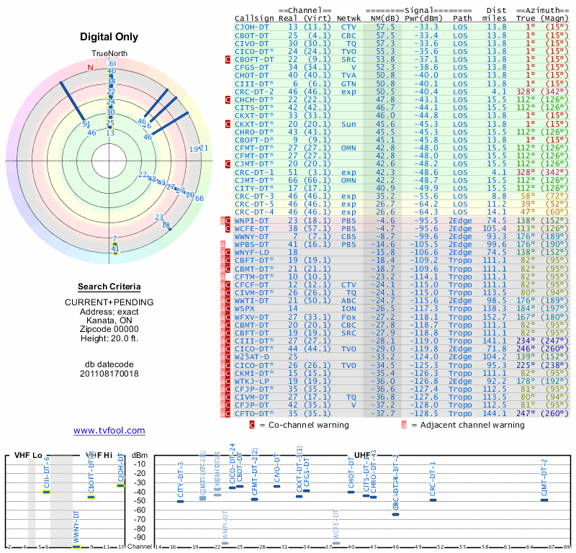The height and width of the screenshot is (553, 576).
Task: Click the adjacent channel icon beside WPBS-DT
Action: click(x=222, y=244)
